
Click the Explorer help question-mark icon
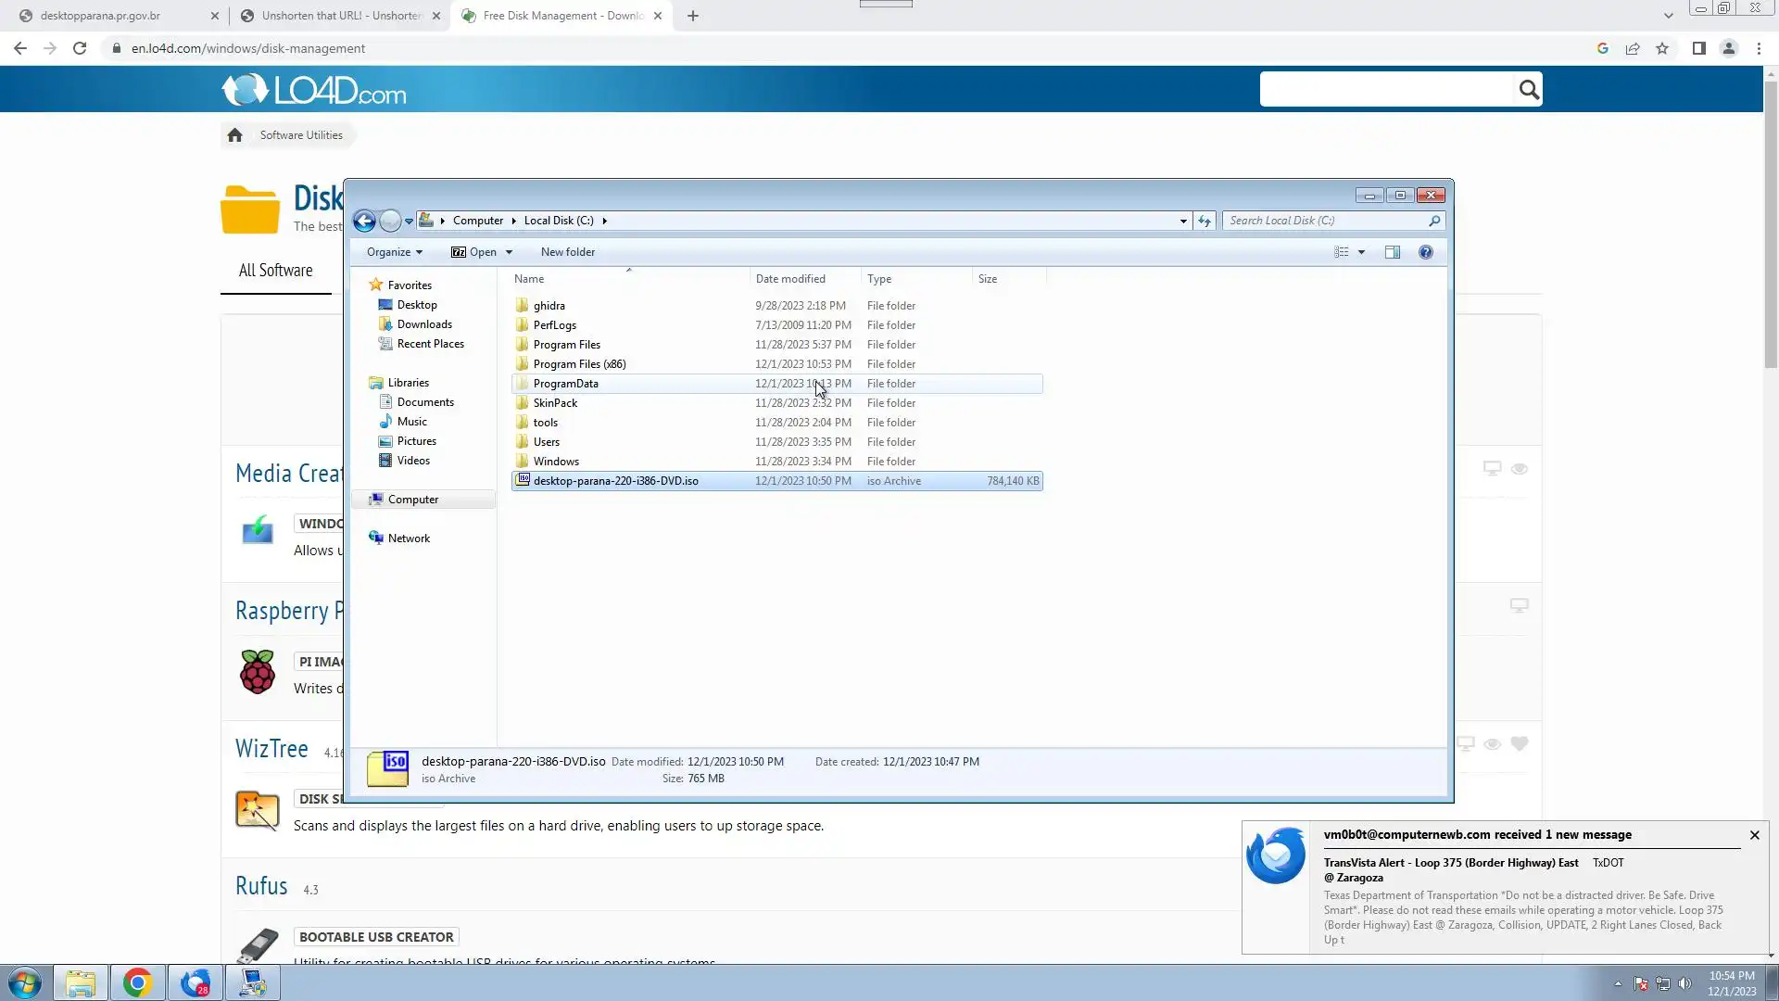[1425, 252]
